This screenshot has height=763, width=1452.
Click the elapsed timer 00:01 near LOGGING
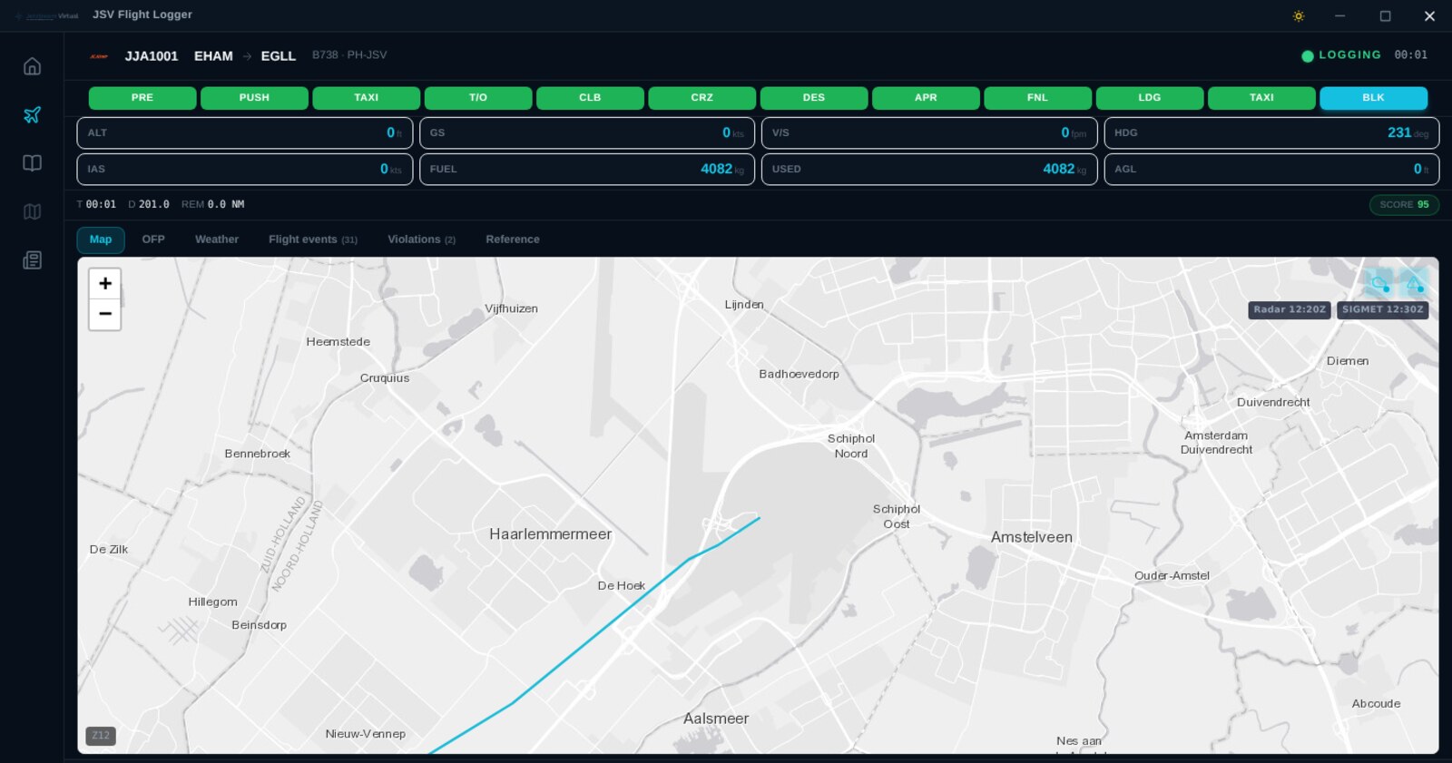1411,55
